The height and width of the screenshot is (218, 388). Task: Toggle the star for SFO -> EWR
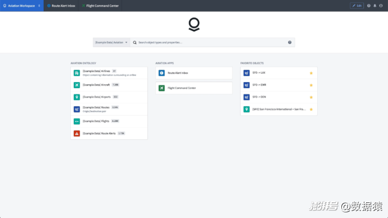[312, 85]
